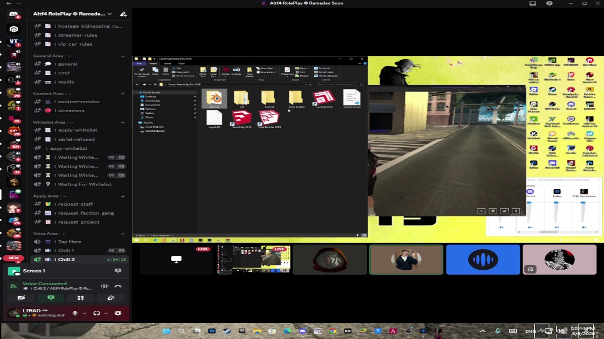This screenshot has width=604, height=339.
Task: Add channel to General Area with plus
Action: pos(123,56)
